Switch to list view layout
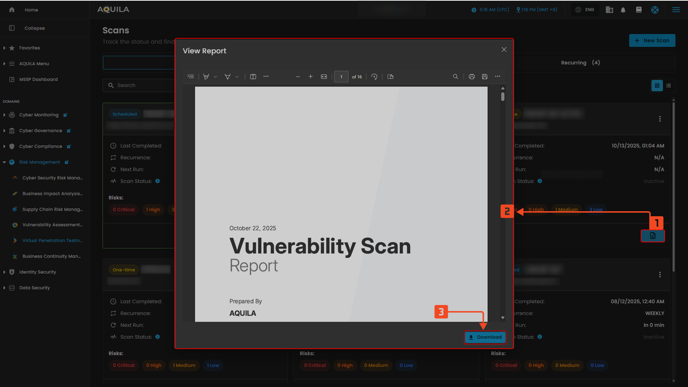This screenshot has height=387, width=688. coord(669,86)
